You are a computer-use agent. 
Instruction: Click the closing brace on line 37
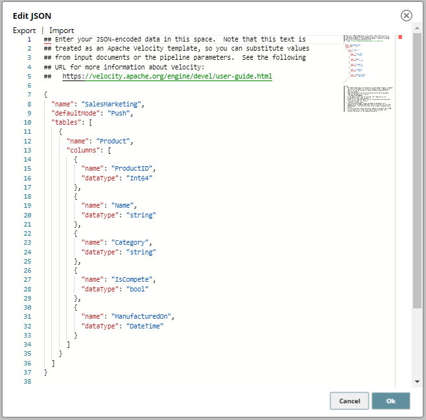point(45,373)
